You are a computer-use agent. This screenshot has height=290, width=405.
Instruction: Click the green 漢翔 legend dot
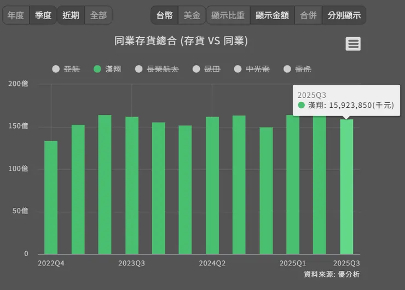[97, 69]
